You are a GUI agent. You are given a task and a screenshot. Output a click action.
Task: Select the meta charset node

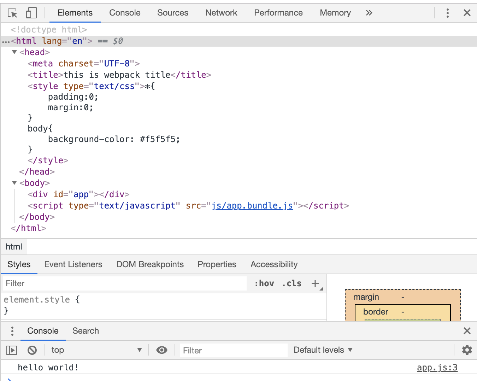[x=84, y=64]
